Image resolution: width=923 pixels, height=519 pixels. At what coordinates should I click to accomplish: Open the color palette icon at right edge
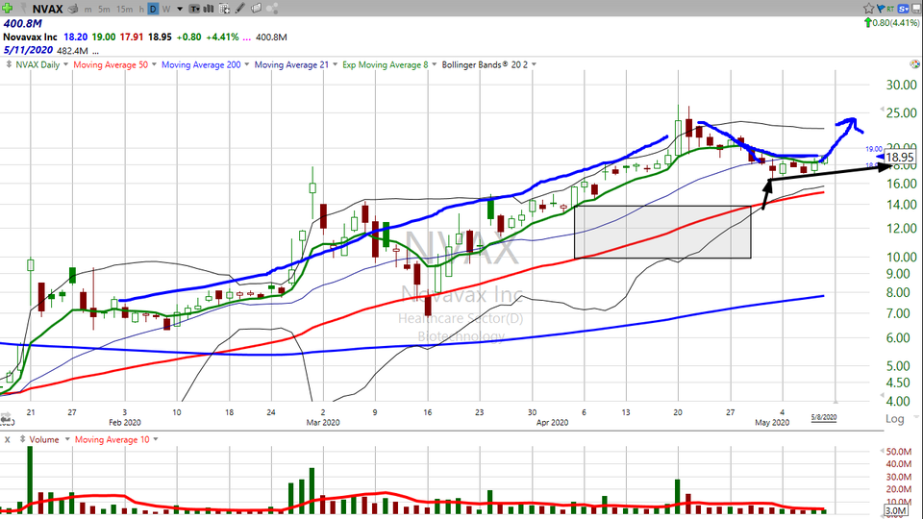[x=914, y=9]
